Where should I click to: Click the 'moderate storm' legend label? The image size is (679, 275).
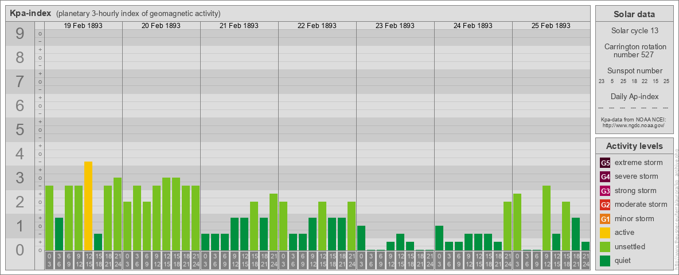point(641,204)
